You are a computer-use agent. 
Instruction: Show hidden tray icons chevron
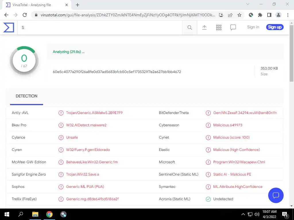(243, 214)
